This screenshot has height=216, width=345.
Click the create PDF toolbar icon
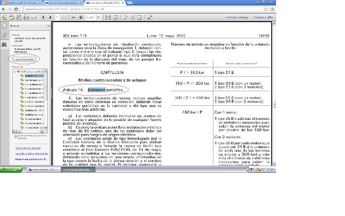[x=12, y=17]
